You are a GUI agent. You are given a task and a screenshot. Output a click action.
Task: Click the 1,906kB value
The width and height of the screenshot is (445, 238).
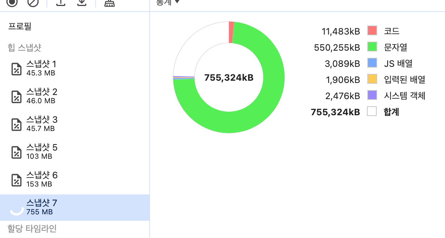click(x=343, y=80)
